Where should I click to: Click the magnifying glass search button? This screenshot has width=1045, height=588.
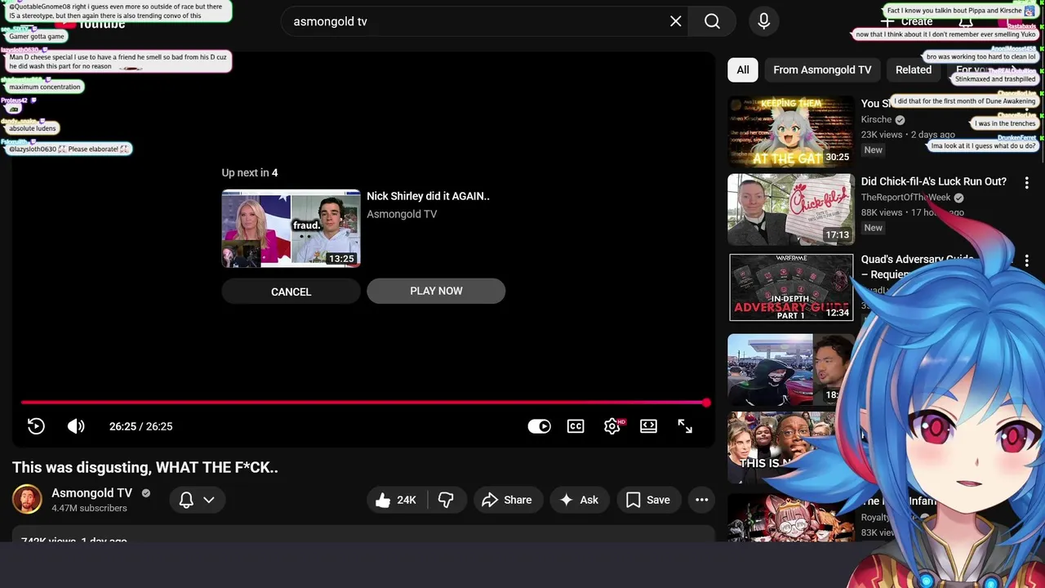tap(712, 21)
